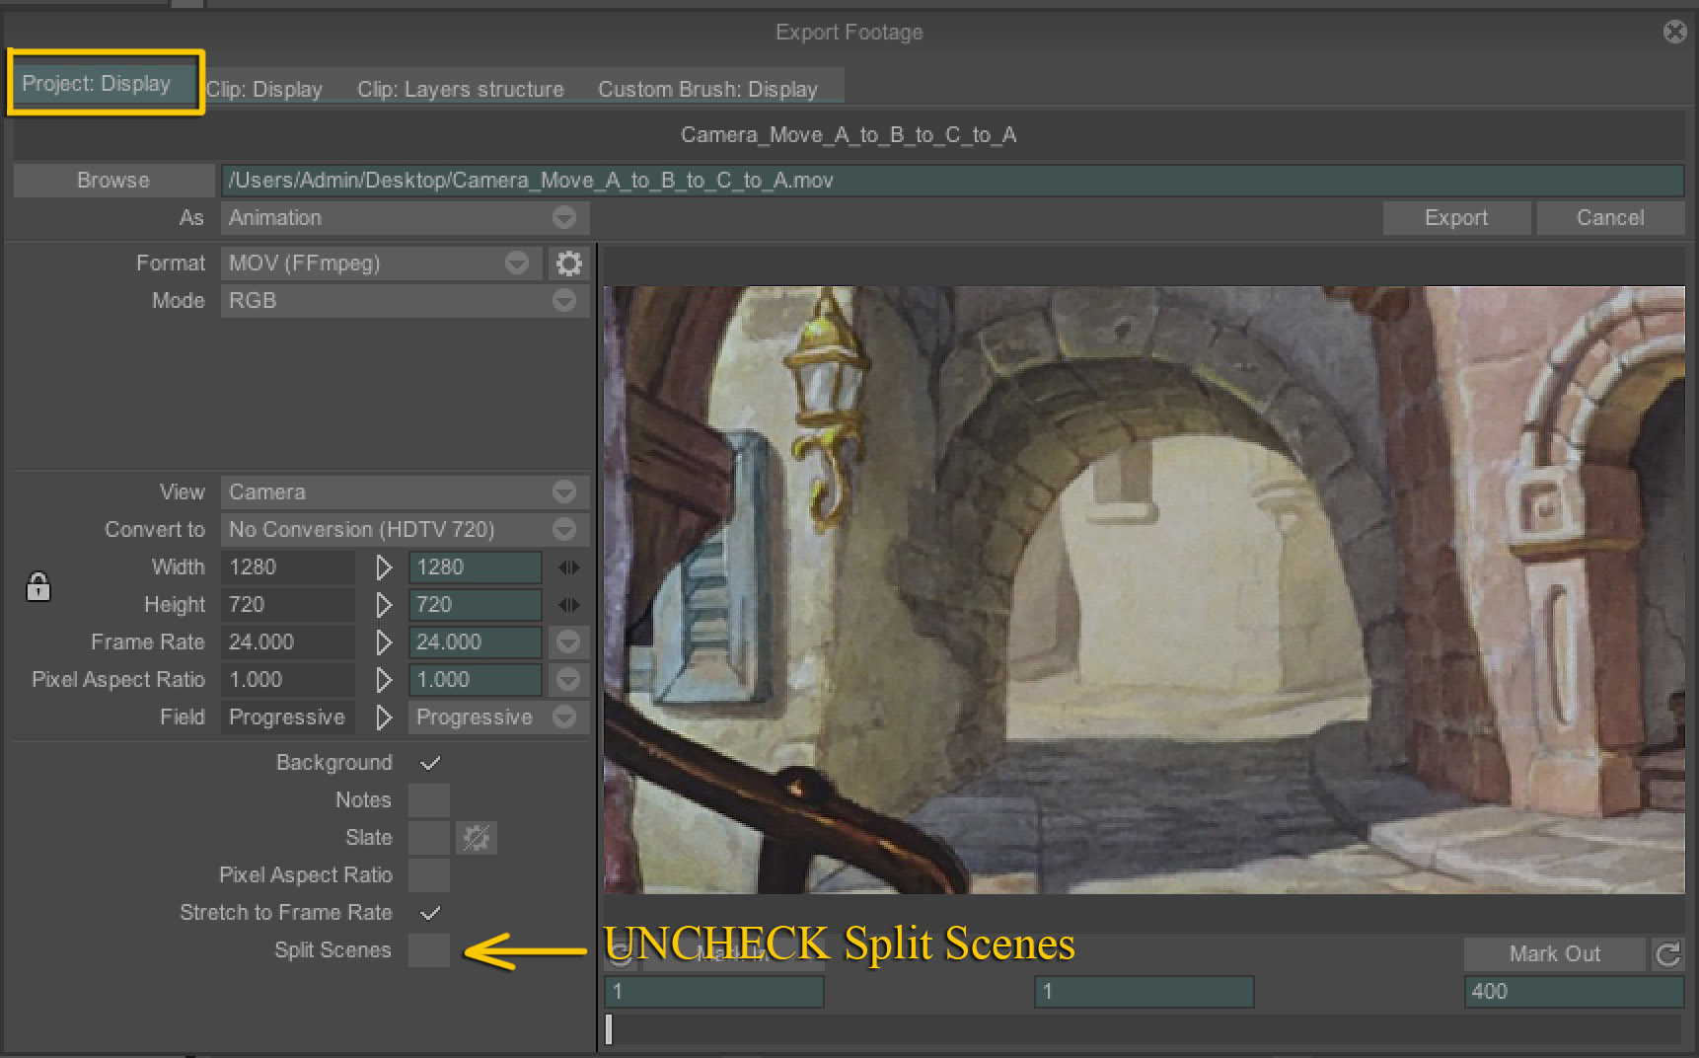Click the source Width value 1280
The image size is (1699, 1058).
point(287,567)
